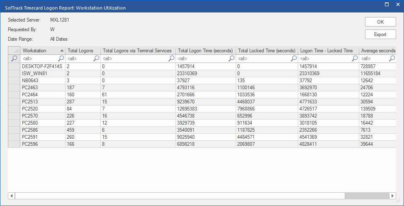Click magnifier icon in Total Logons filter
The height and width of the screenshot is (206, 404).
96,59
